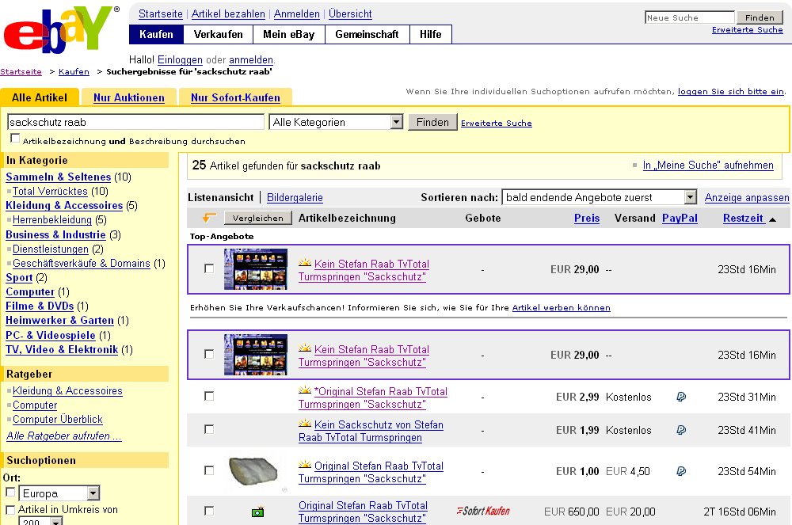Open the Top-Angebote listing thumbnail

[x=256, y=269]
